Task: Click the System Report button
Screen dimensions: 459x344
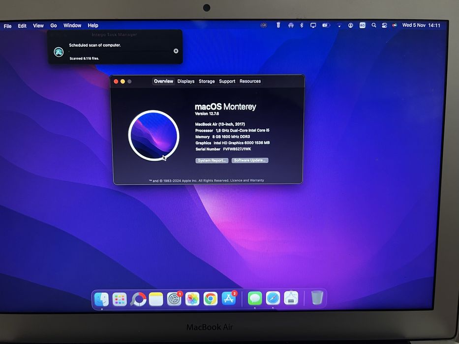Action: point(212,161)
